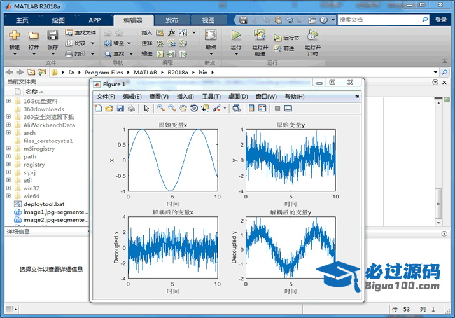
Task: Open the 打印 (Print) dropdown arrow
Action: [92, 53]
